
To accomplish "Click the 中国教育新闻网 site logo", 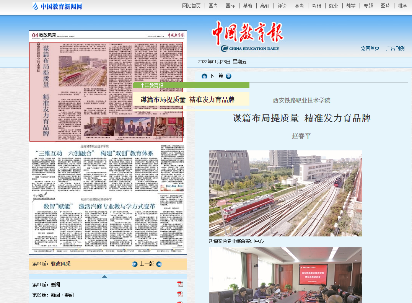I will pyautogui.click(x=57, y=6).
